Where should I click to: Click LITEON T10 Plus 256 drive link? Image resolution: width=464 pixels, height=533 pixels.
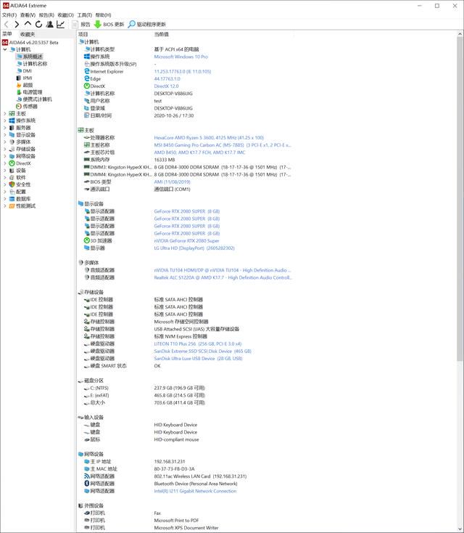click(198, 344)
